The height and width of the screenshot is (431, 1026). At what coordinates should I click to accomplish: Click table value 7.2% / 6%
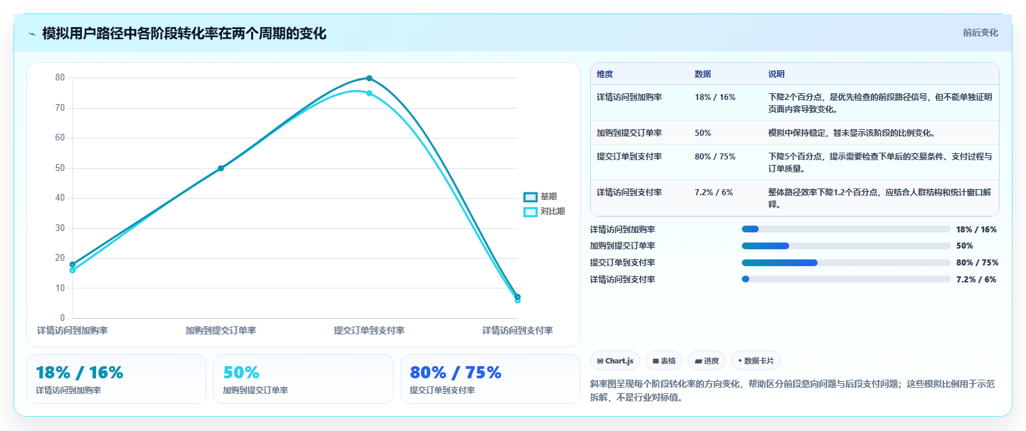point(713,193)
